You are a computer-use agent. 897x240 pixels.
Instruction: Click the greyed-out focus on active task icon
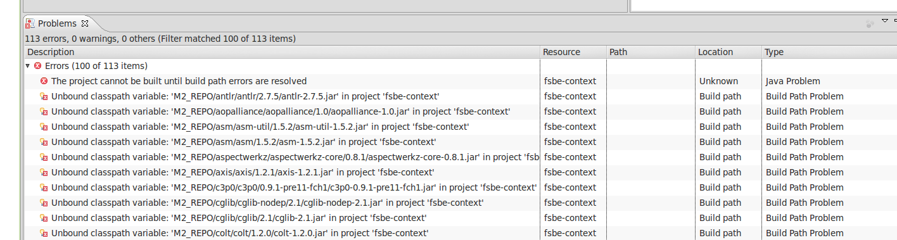(x=870, y=23)
